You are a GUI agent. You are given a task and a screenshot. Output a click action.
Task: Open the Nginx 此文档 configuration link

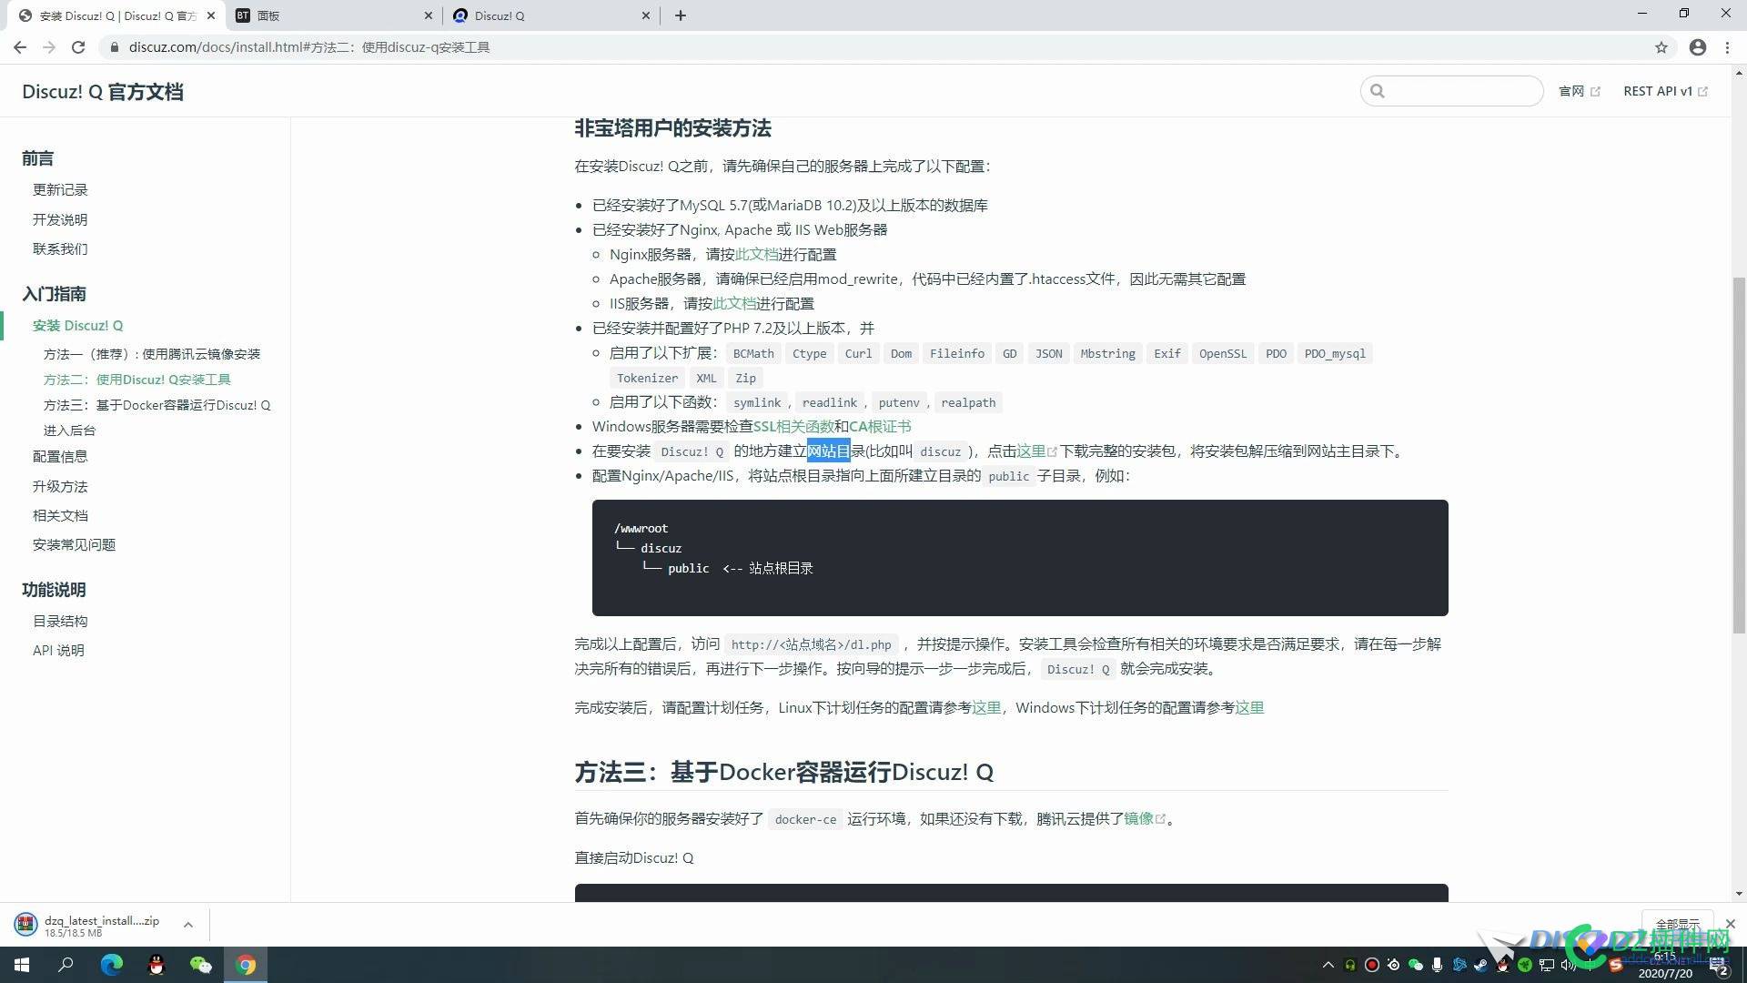click(x=756, y=254)
